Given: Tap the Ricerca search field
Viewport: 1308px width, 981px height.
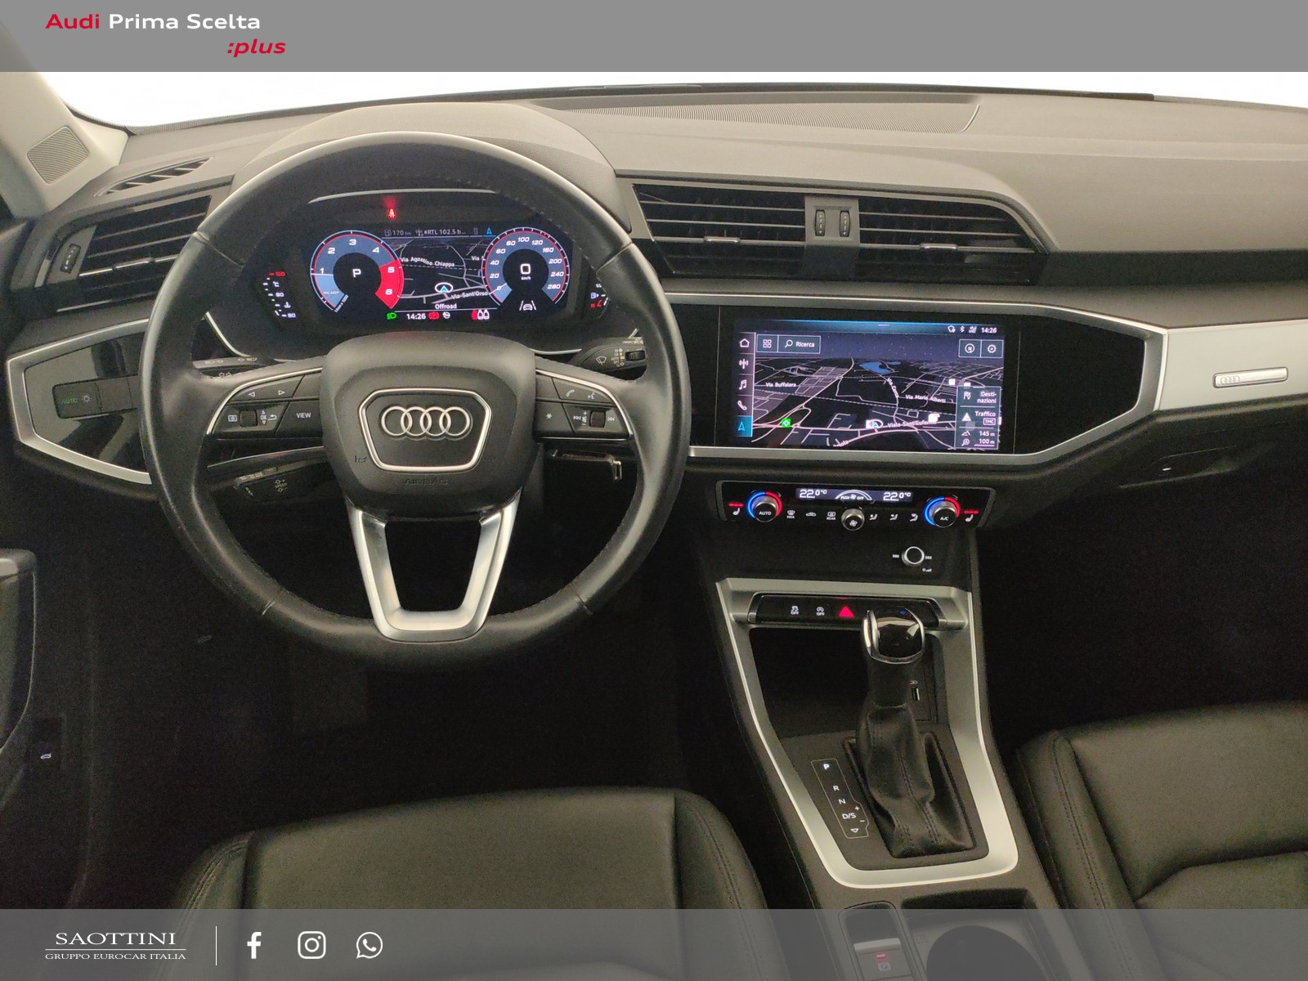Looking at the screenshot, I should coord(800,344).
